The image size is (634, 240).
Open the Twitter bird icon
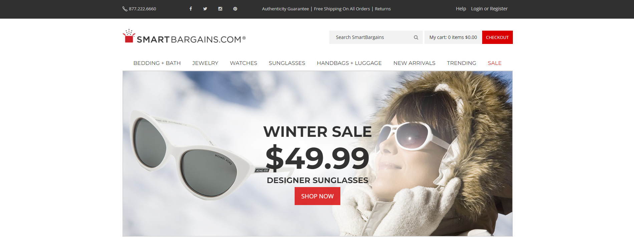[x=205, y=9]
